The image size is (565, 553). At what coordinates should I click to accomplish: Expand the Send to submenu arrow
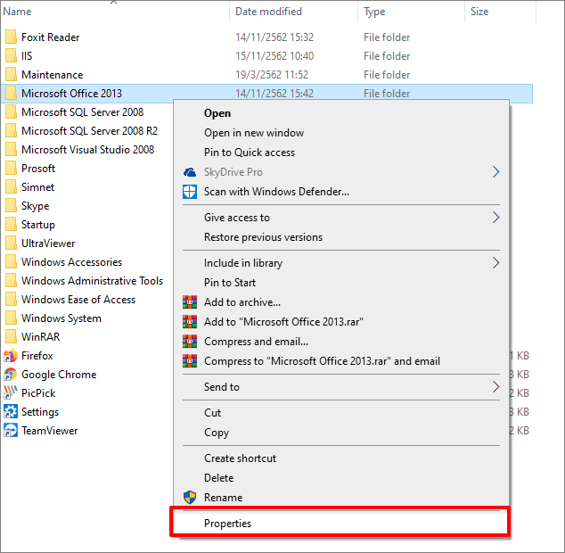(495, 387)
